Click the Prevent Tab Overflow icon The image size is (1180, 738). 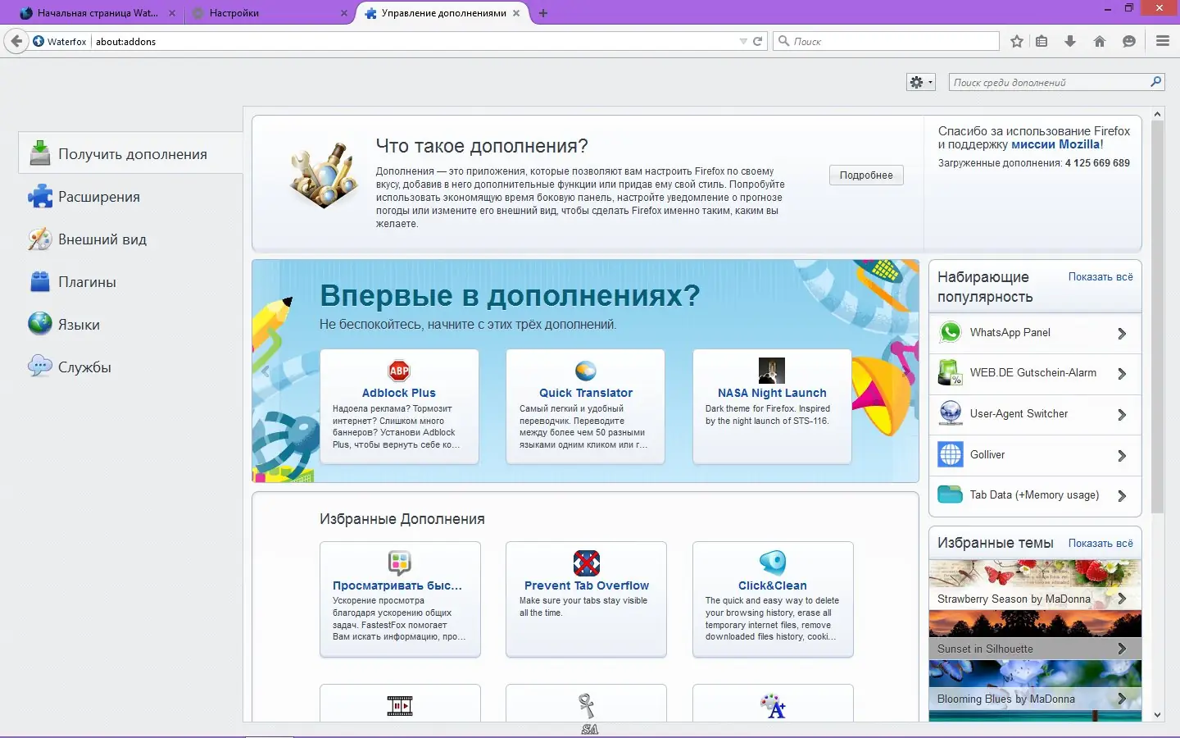tap(587, 563)
